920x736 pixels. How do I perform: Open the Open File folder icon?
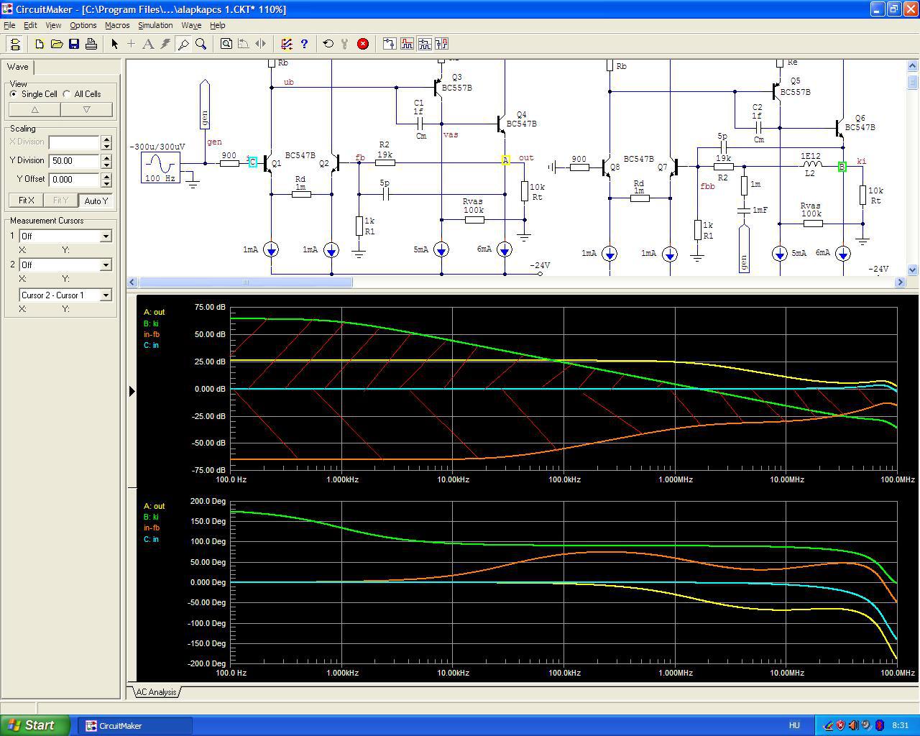(x=57, y=44)
